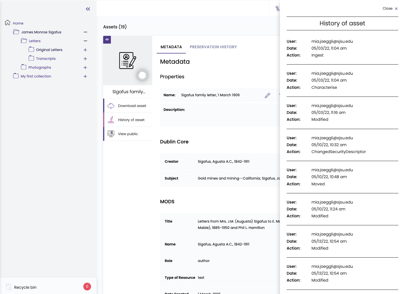
Task: Click the View public document icon
Action: (111, 133)
